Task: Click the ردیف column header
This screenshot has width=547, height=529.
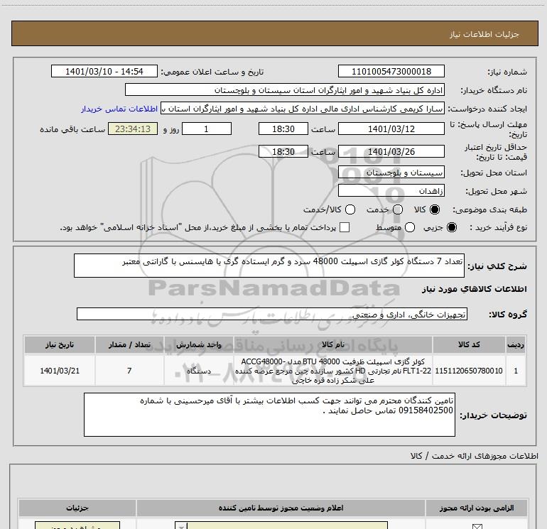Action: pyautogui.click(x=516, y=344)
